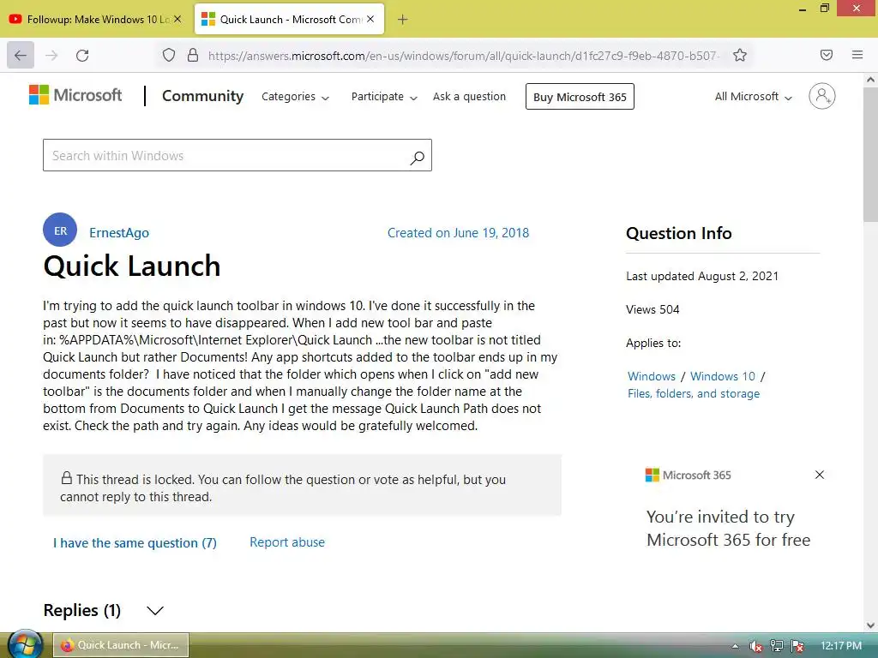Click Last updated August 2, 2021 text

click(702, 276)
